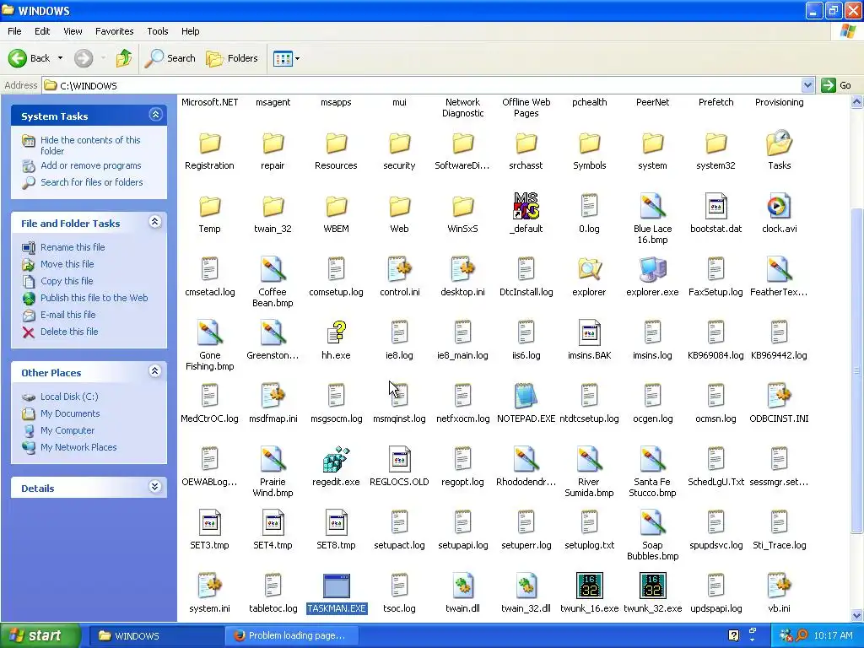This screenshot has width=864, height=648.
Task: Open My Network Places link
Action: click(78, 447)
